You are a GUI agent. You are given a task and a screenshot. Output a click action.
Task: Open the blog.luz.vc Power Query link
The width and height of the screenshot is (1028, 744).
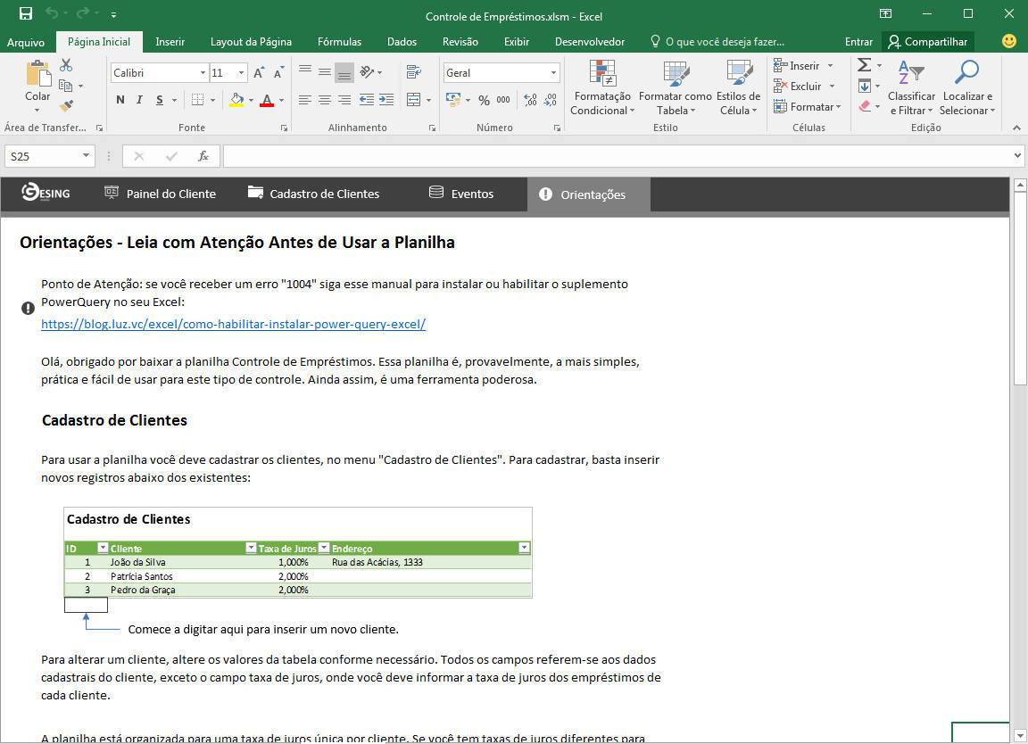(x=233, y=324)
